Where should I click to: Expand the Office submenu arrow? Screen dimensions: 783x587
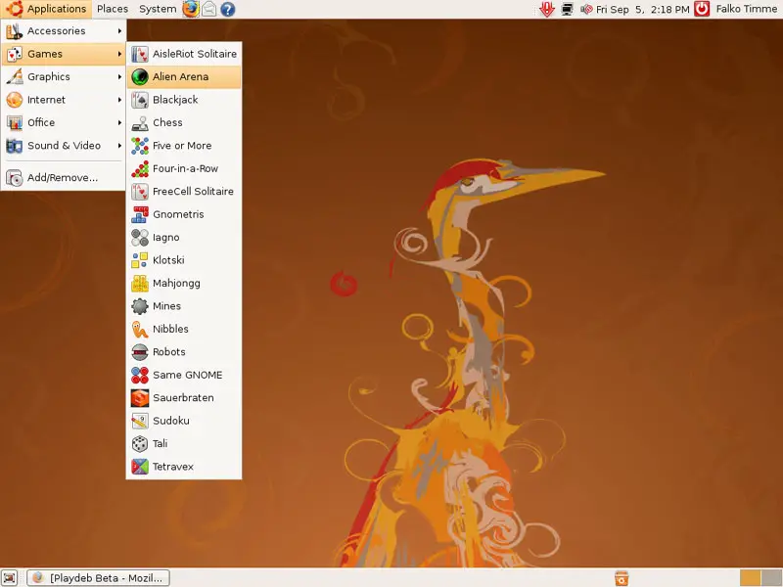click(x=119, y=123)
